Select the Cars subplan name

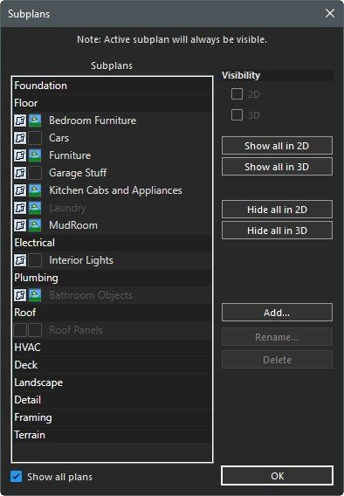(58, 138)
